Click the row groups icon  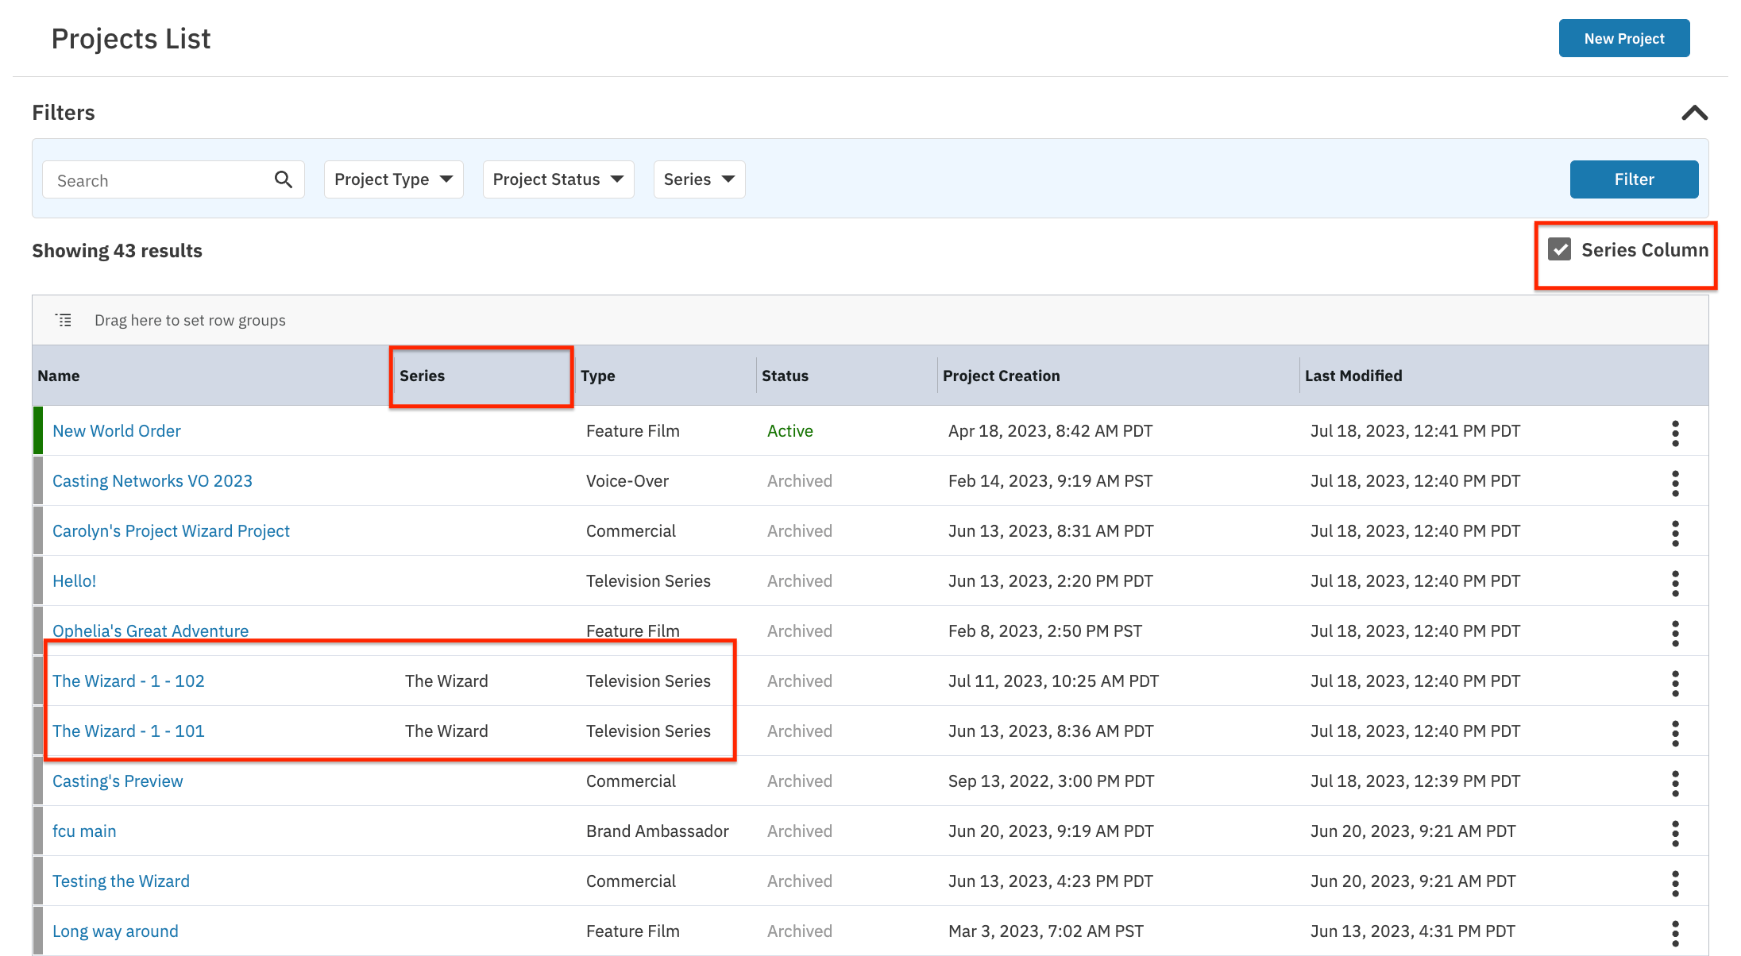(x=64, y=320)
